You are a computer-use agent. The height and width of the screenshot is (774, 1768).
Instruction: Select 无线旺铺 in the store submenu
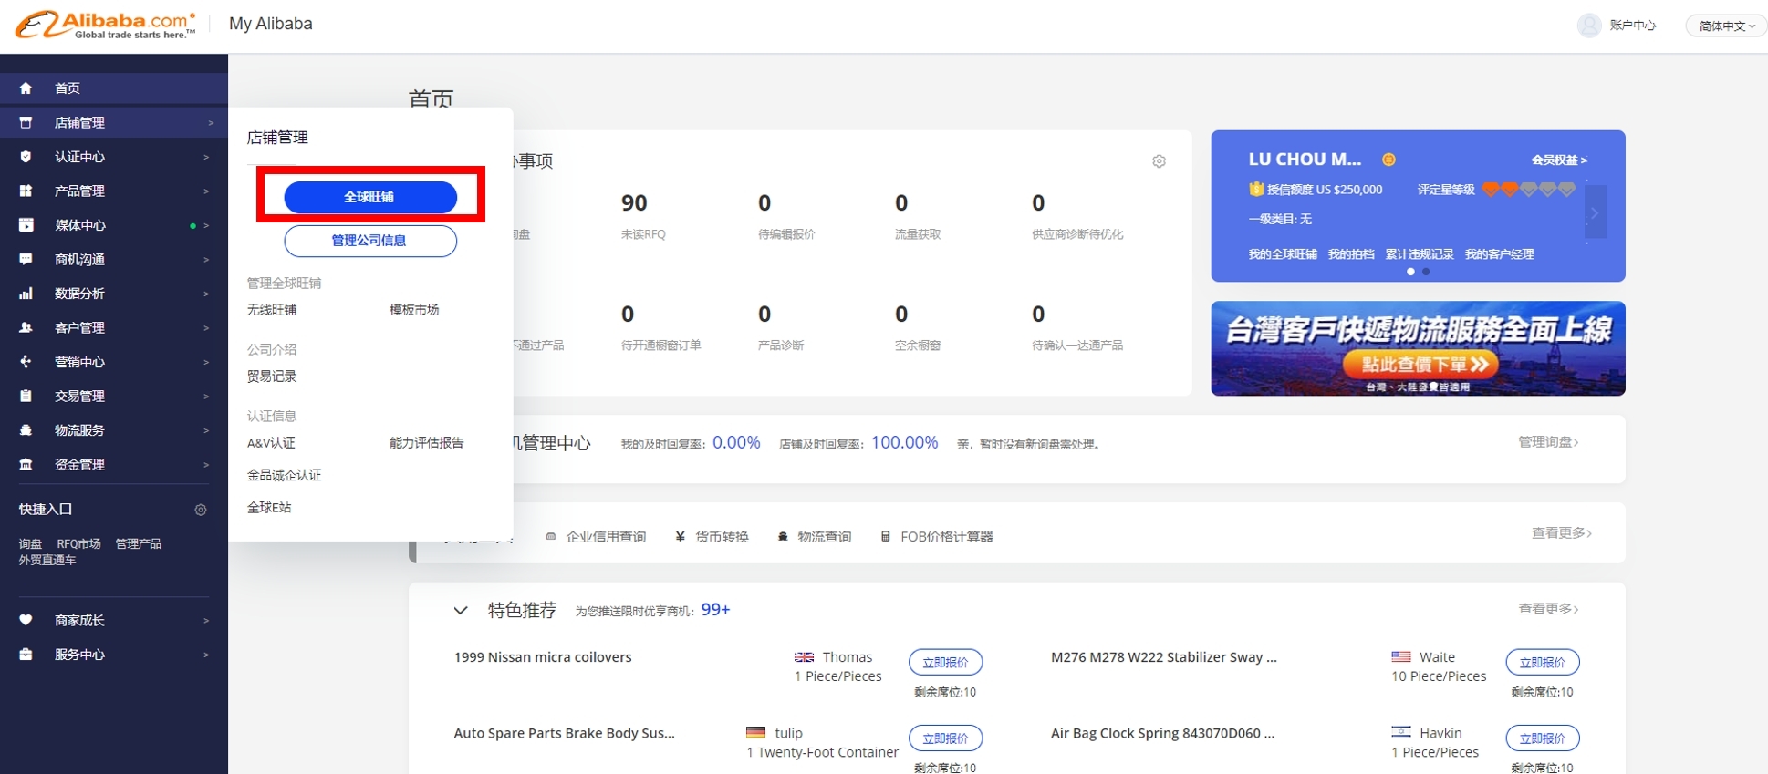[272, 310]
